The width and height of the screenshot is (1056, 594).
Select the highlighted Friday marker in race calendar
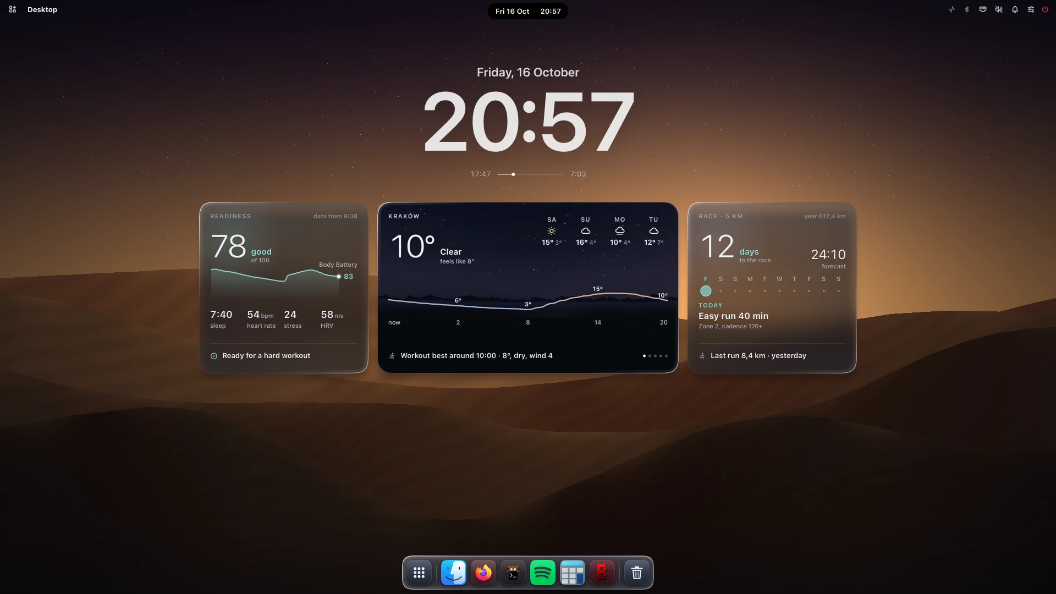pyautogui.click(x=706, y=291)
